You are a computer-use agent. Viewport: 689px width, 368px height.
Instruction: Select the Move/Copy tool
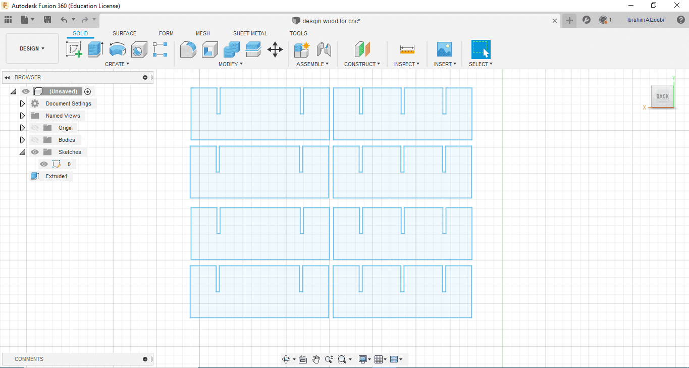[275, 49]
